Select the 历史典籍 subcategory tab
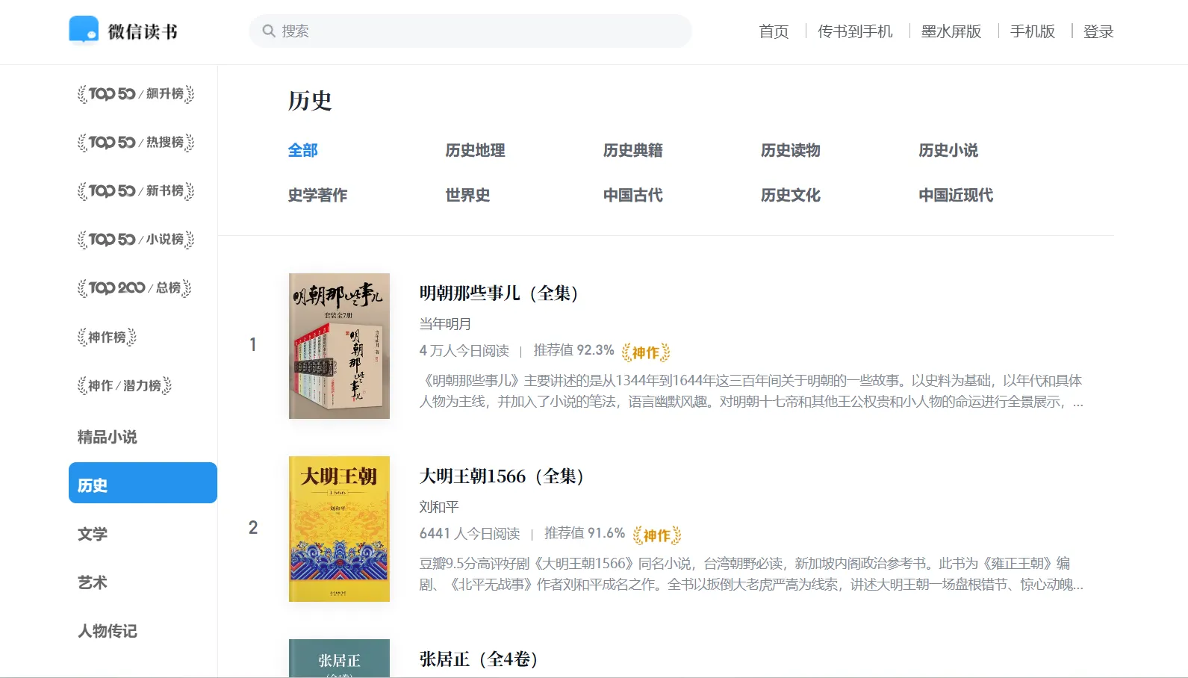Image resolution: width=1188 pixels, height=678 pixels. (x=633, y=150)
